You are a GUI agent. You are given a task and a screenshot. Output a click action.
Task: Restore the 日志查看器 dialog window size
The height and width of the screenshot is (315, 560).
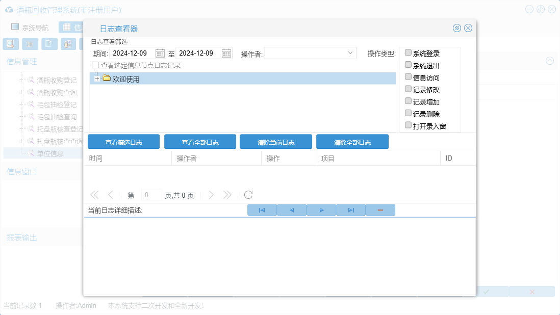click(457, 28)
